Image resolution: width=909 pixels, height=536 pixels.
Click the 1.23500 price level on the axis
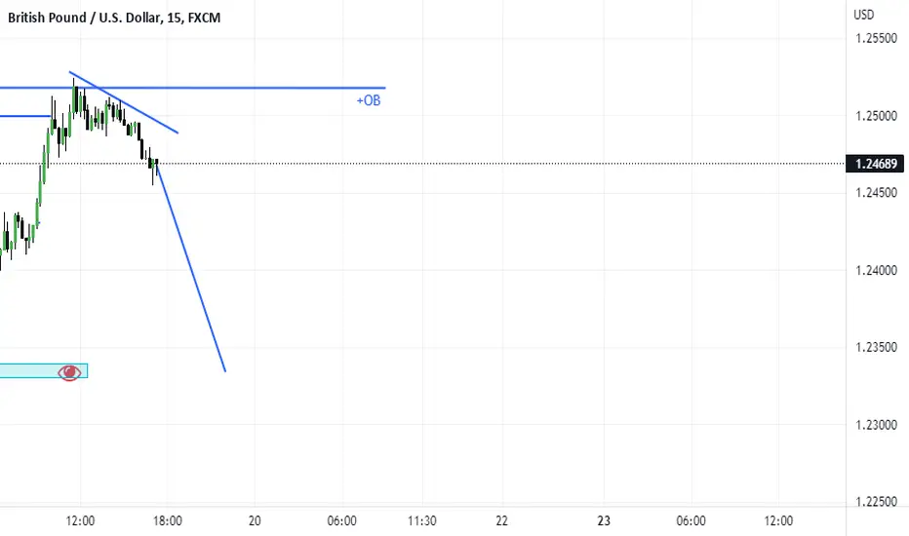point(876,347)
